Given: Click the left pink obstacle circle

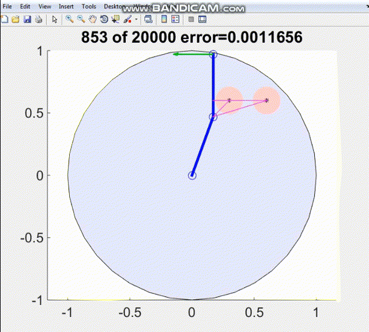Looking at the screenshot, I should click(229, 100).
